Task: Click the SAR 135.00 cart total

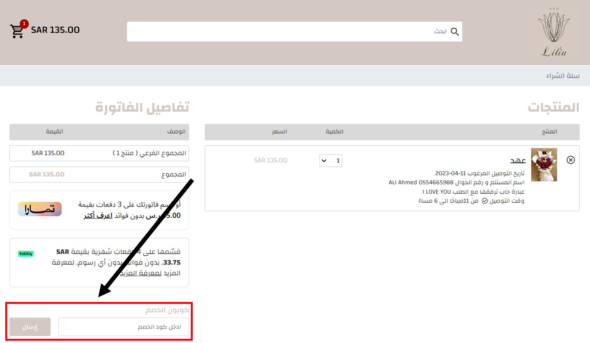Action: click(55, 30)
